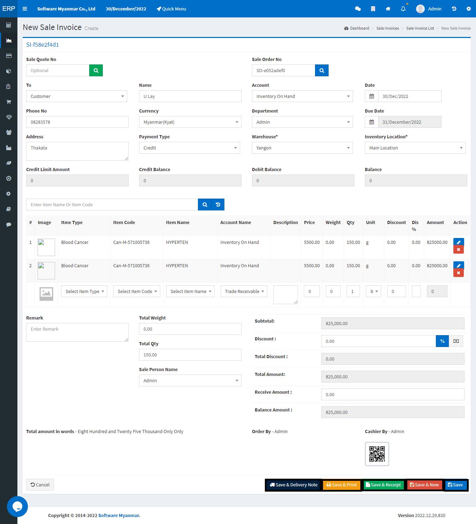Open Trade Receivable account dropdown
This screenshot has width=476, height=524.
[244, 291]
